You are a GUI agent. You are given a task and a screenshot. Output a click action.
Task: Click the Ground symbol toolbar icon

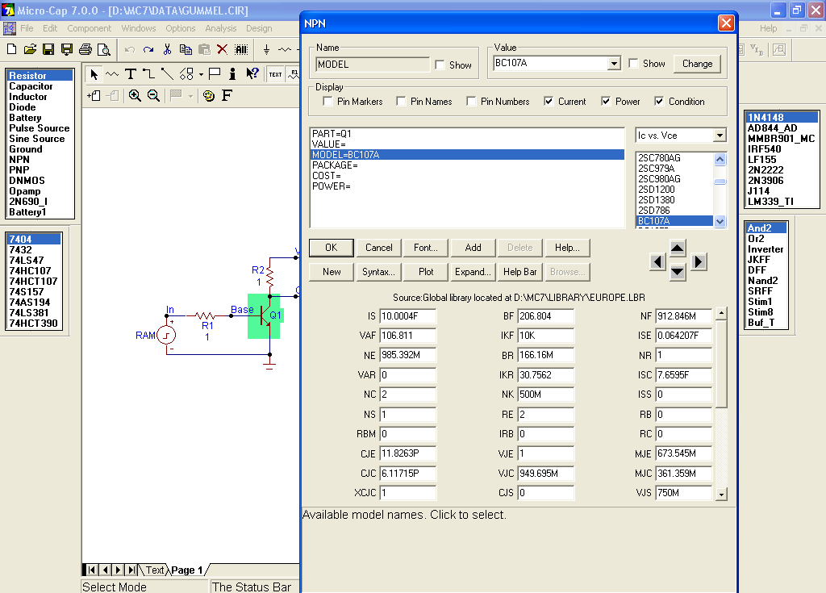tap(266, 49)
